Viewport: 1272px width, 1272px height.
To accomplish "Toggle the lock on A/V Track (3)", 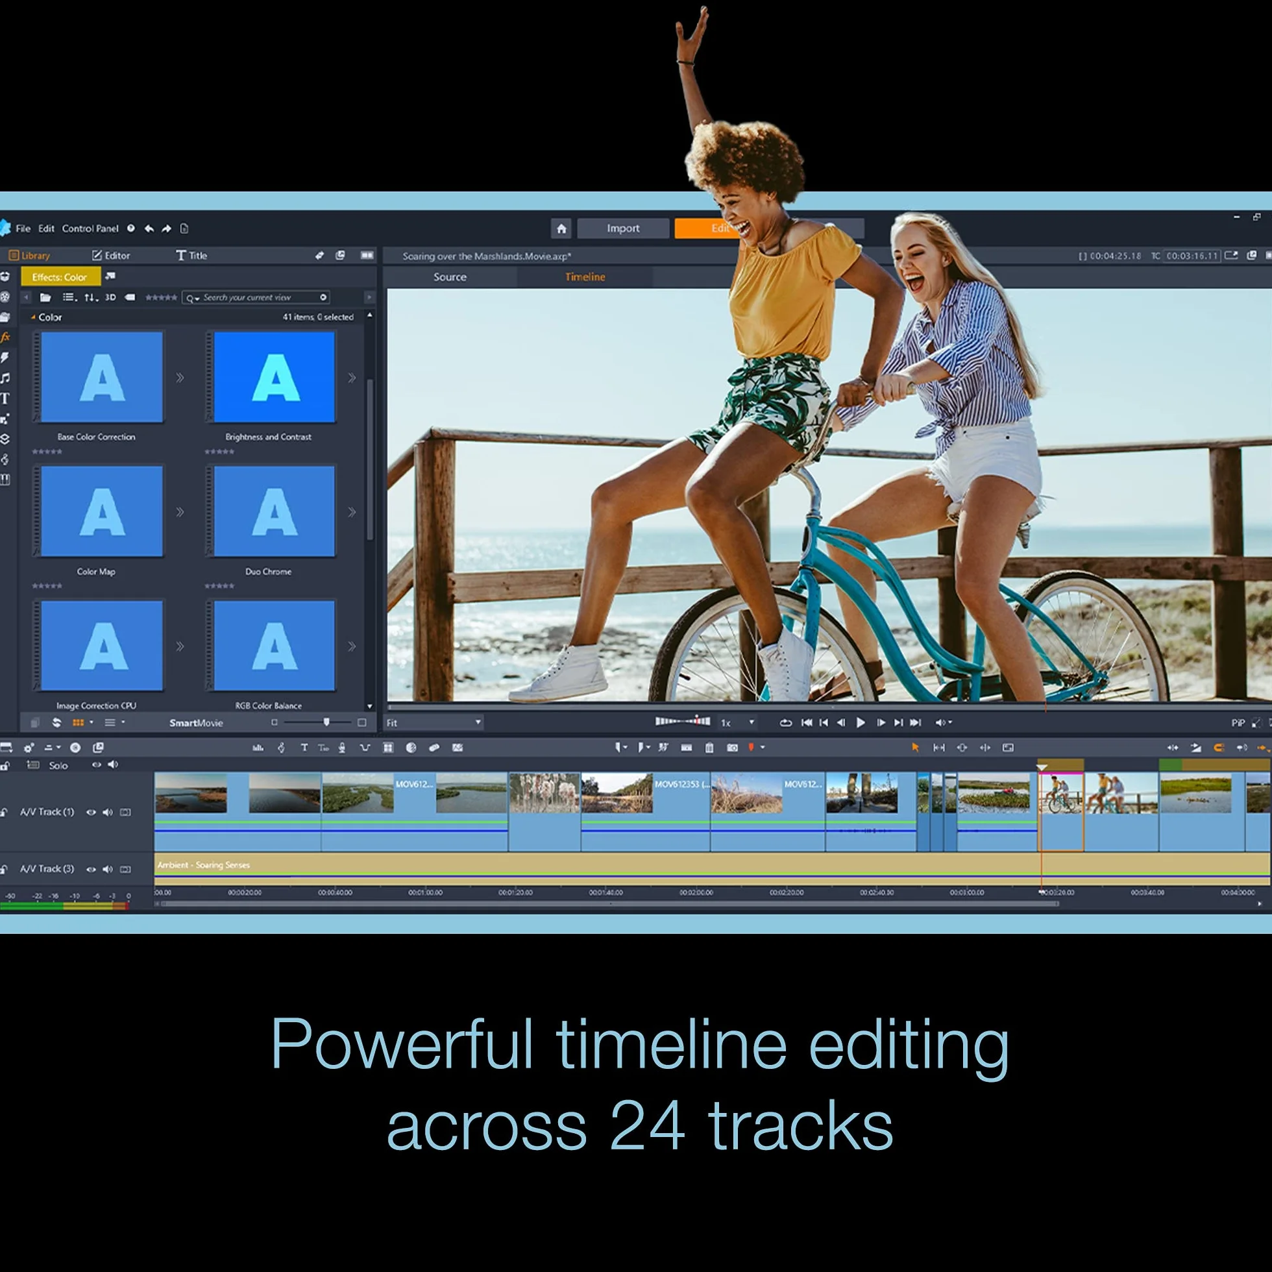I will tap(5, 869).
